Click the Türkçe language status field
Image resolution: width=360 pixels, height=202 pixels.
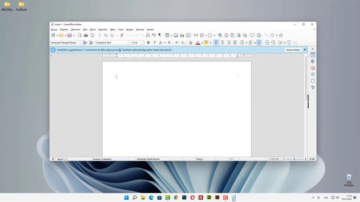[199, 159]
